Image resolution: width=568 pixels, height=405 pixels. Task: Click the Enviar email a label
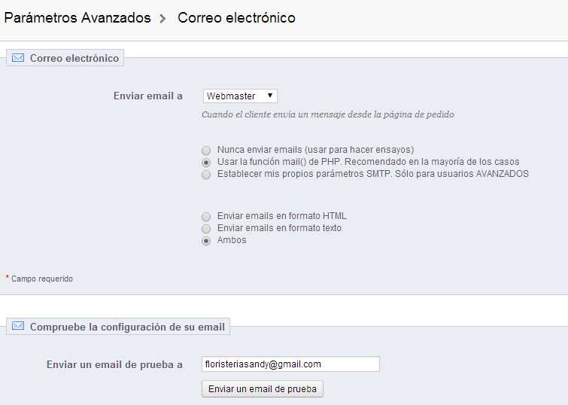click(147, 96)
